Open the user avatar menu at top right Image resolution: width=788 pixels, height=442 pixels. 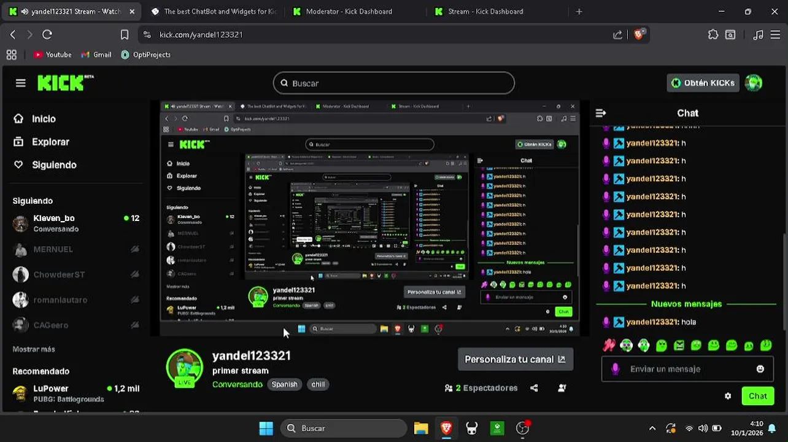click(x=754, y=83)
